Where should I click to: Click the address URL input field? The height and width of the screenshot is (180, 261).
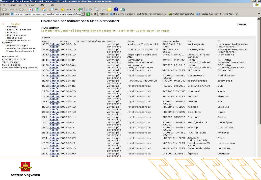point(48,14)
